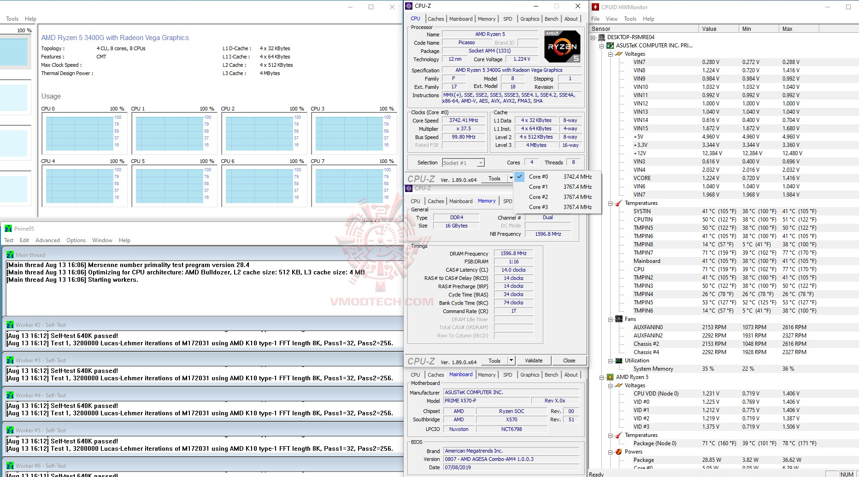Screen dimensions: 859x477
Task: Click the Powers flame icon in HWMonitor
Action: [619, 452]
